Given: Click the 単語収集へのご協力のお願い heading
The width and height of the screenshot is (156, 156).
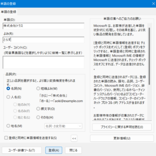Looking at the screenshot, I should pyautogui.click(x=122, y=19).
